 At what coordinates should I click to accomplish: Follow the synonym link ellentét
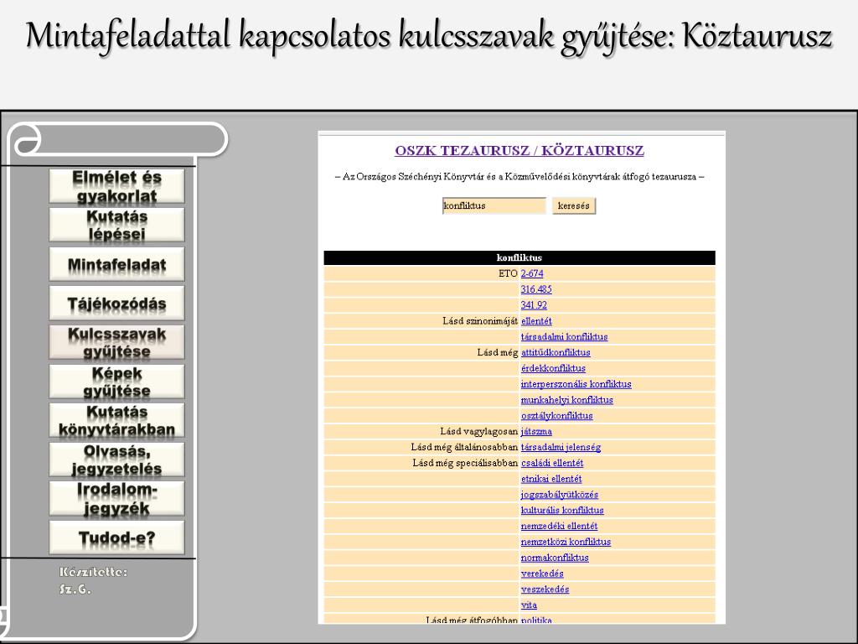coord(536,321)
